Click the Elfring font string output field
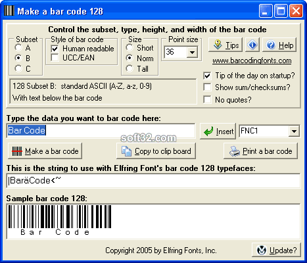 pyautogui.click(x=153, y=181)
